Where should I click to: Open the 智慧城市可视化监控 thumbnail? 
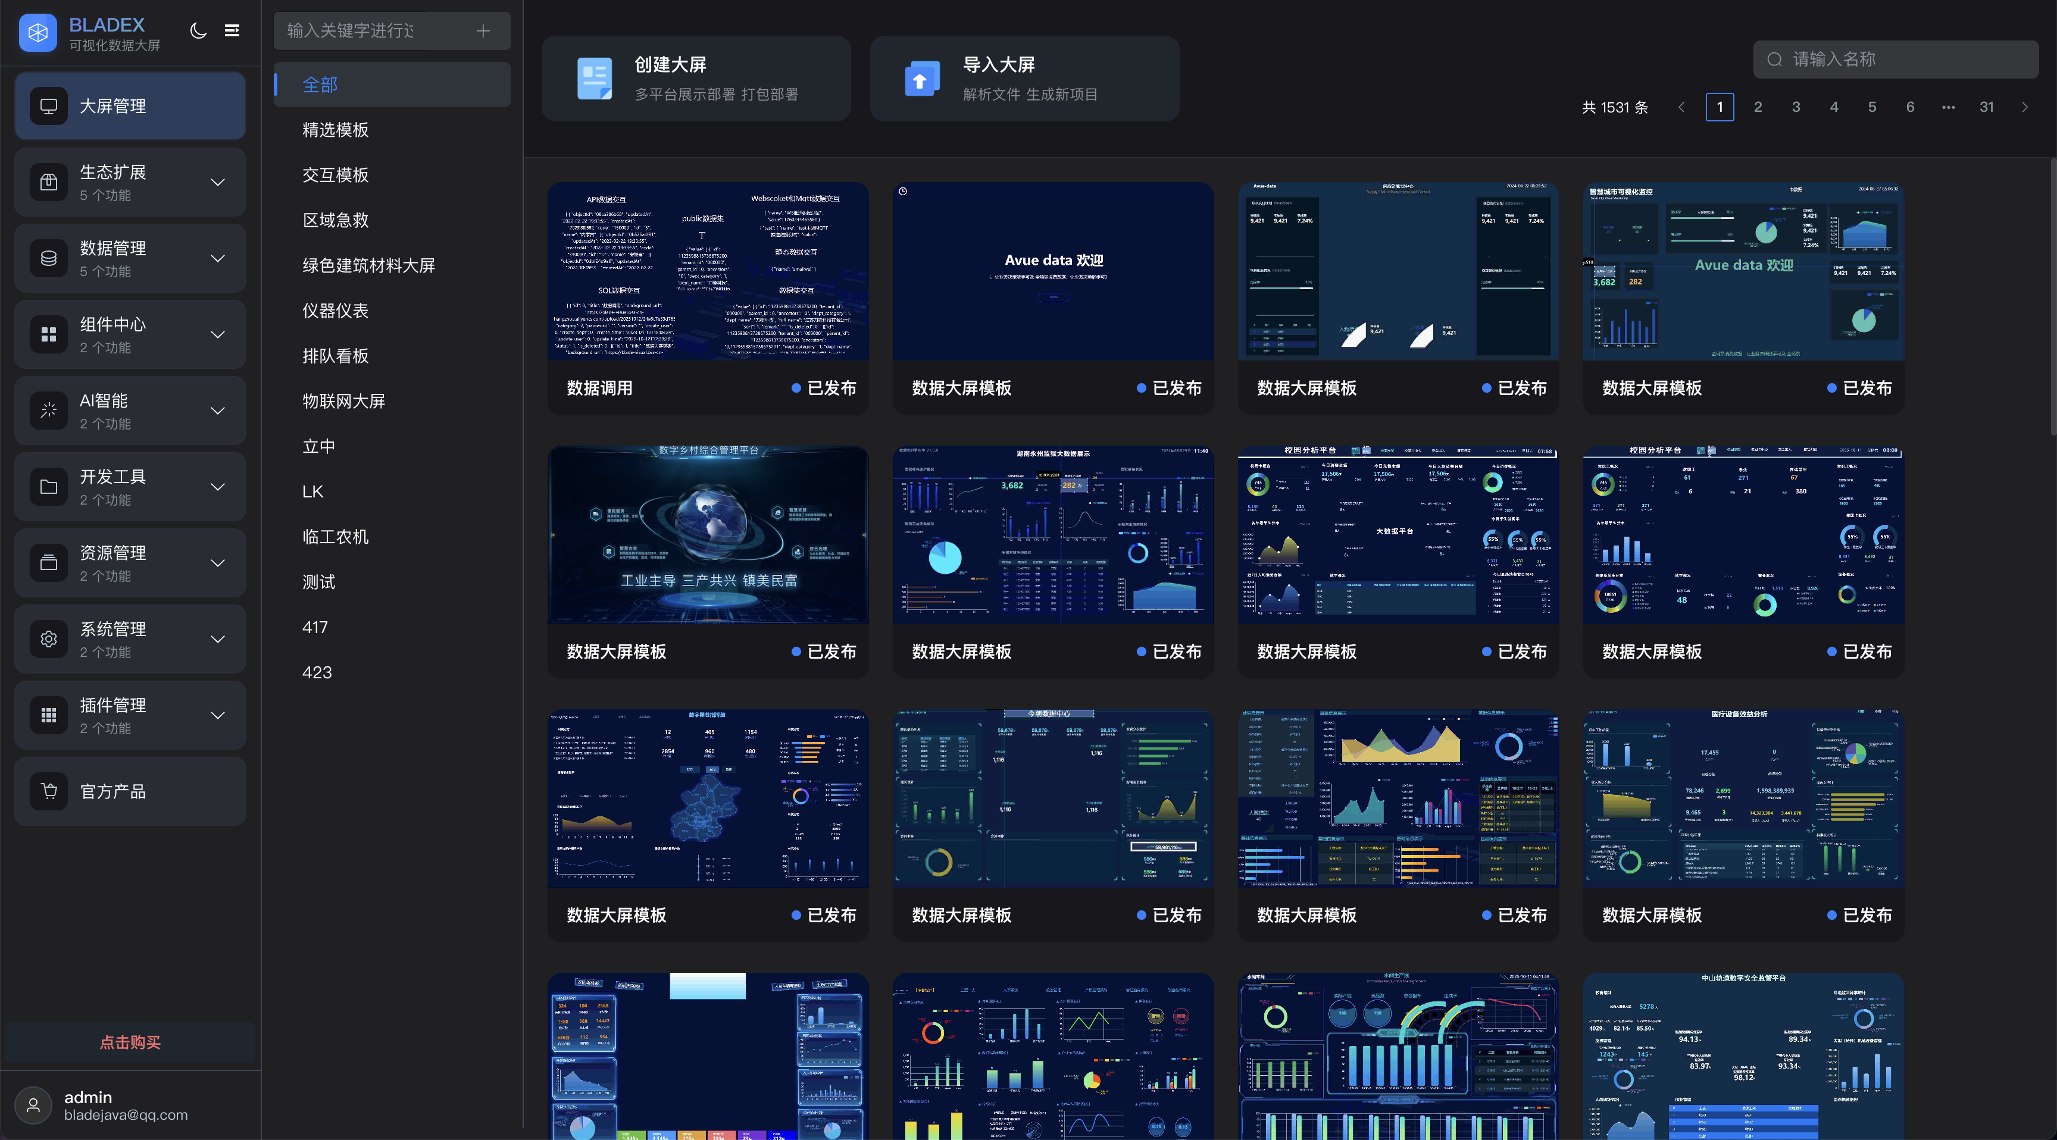(1744, 271)
